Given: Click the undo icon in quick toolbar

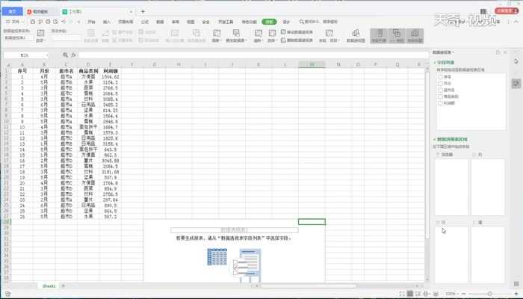Looking at the screenshot, I should [x=62, y=22].
